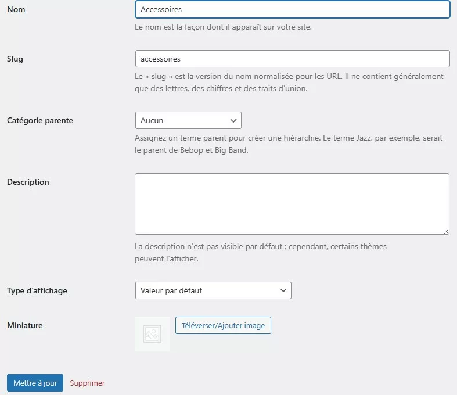Click the Miniature placeholder image icon
This screenshot has height=395, width=457.
[x=152, y=334]
